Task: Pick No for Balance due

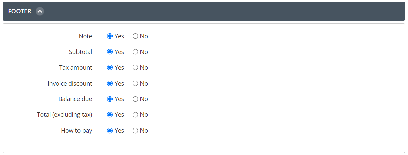Action: pyautogui.click(x=135, y=99)
